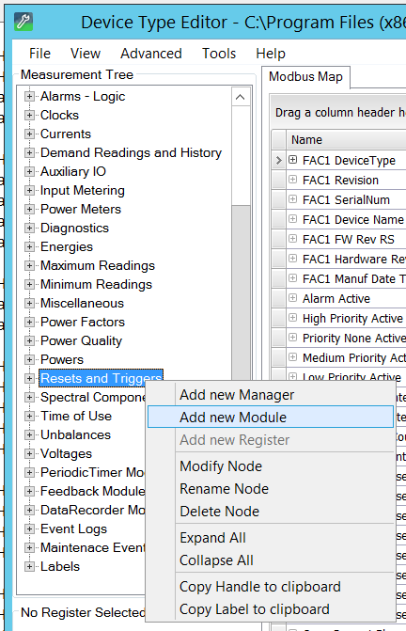This screenshot has height=631, width=406.
Task: Expand the Power Factors tree node
Action: point(29,322)
